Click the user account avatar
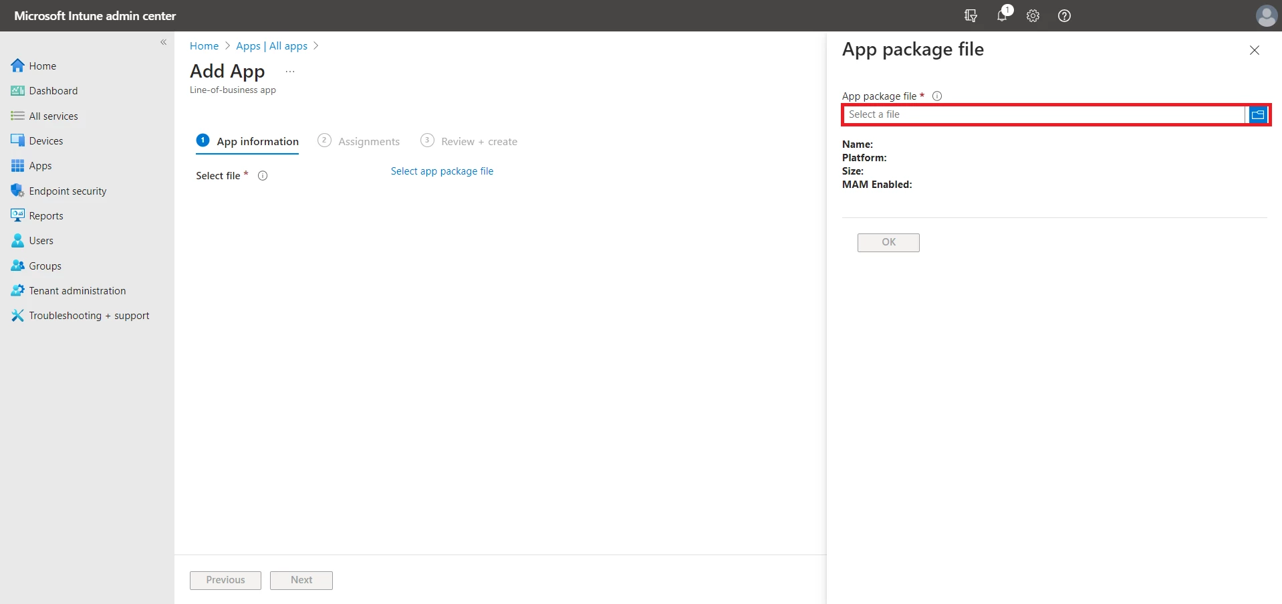1282x604 pixels. (x=1267, y=15)
